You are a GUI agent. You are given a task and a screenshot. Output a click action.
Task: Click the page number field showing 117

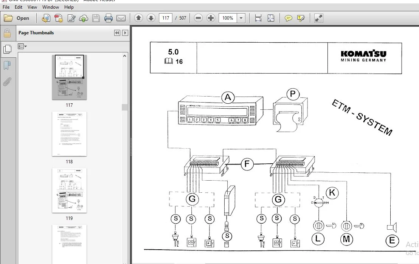166,18
